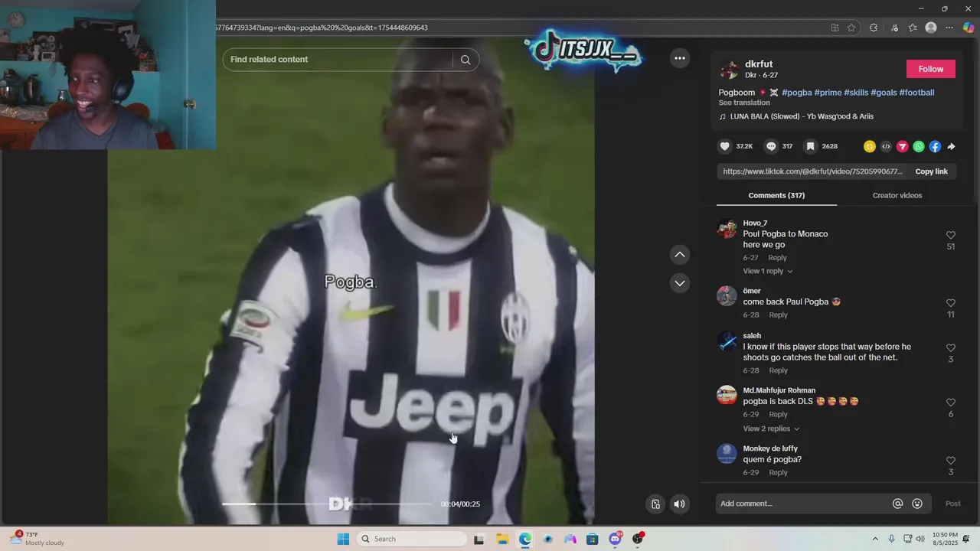The width and height of the screenshot is (980, 551).
Task: Open the Copilot sidebar icon
Action: pyautogui.click(x=969, y=28)
